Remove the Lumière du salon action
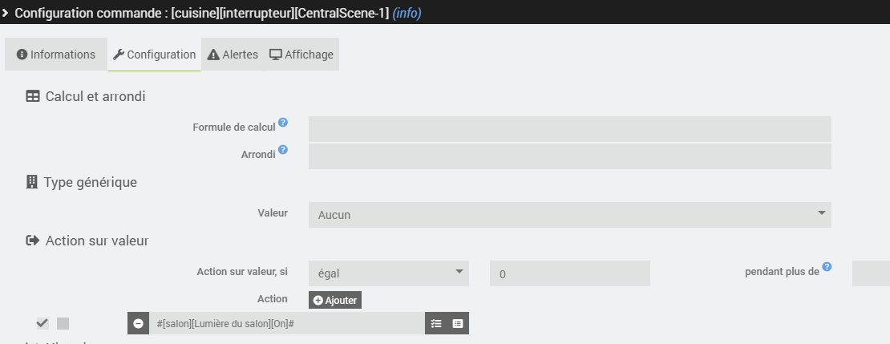890x344 pixels. [x=139, y=323]
